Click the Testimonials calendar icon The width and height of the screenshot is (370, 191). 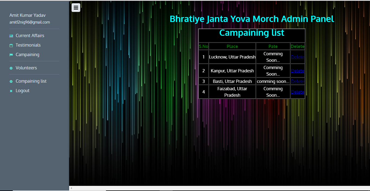(x=11, y=45)
